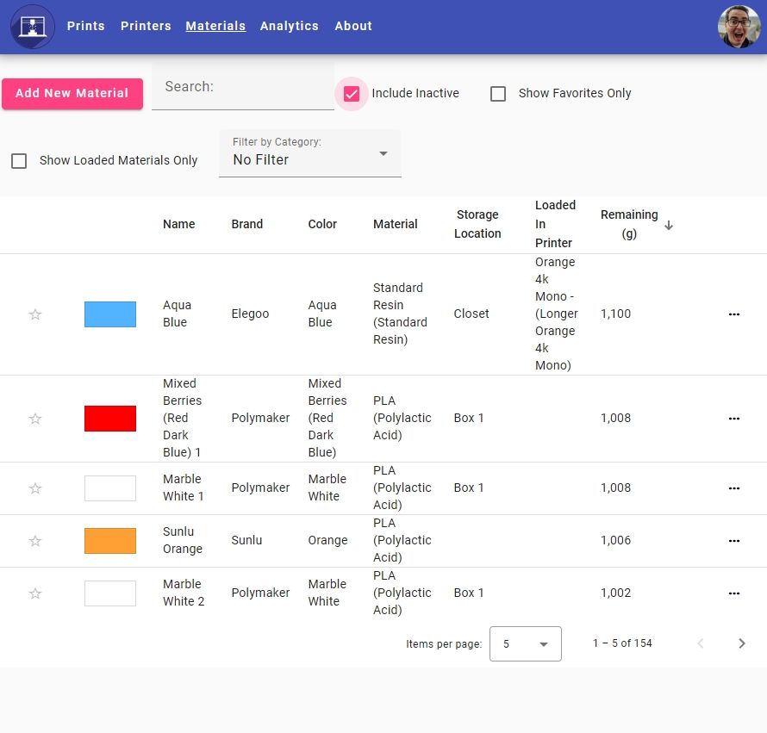Focus the Search input field

point(243,87)
